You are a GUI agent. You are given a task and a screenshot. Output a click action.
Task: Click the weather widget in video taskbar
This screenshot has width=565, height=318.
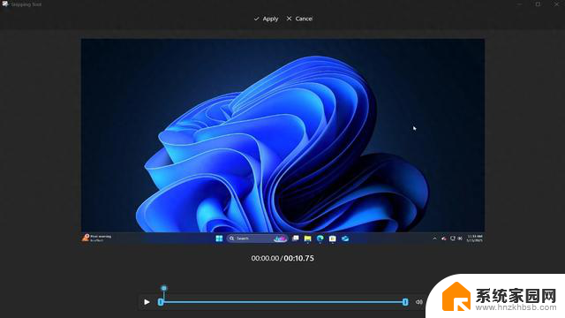[x=97, y=238]
